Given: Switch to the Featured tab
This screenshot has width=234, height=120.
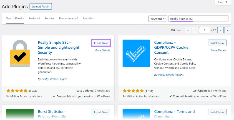Looking at the screenshot, I should [x=34, y=19].
